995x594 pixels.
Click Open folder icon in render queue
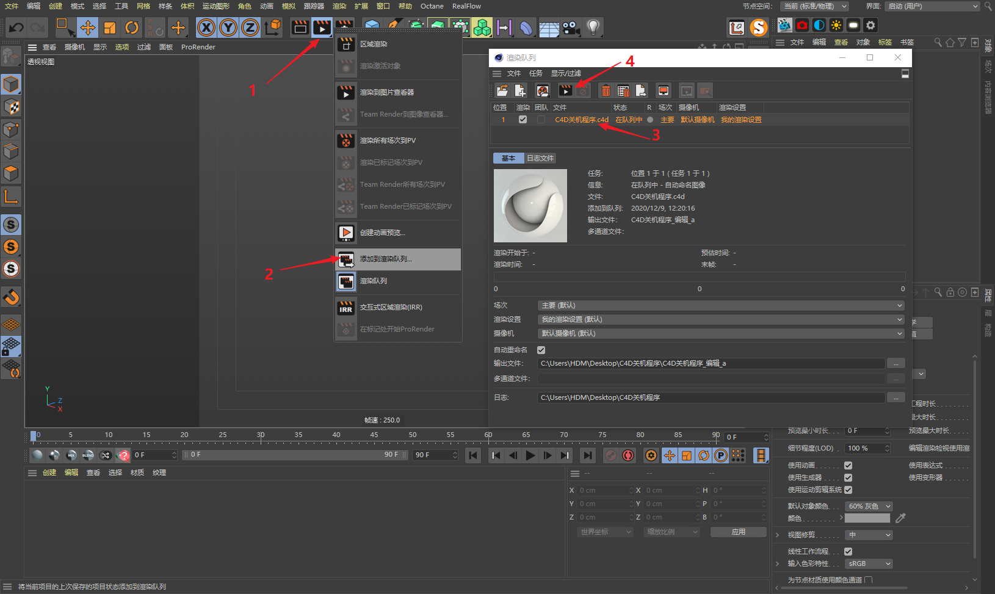(x=502, y=91)
